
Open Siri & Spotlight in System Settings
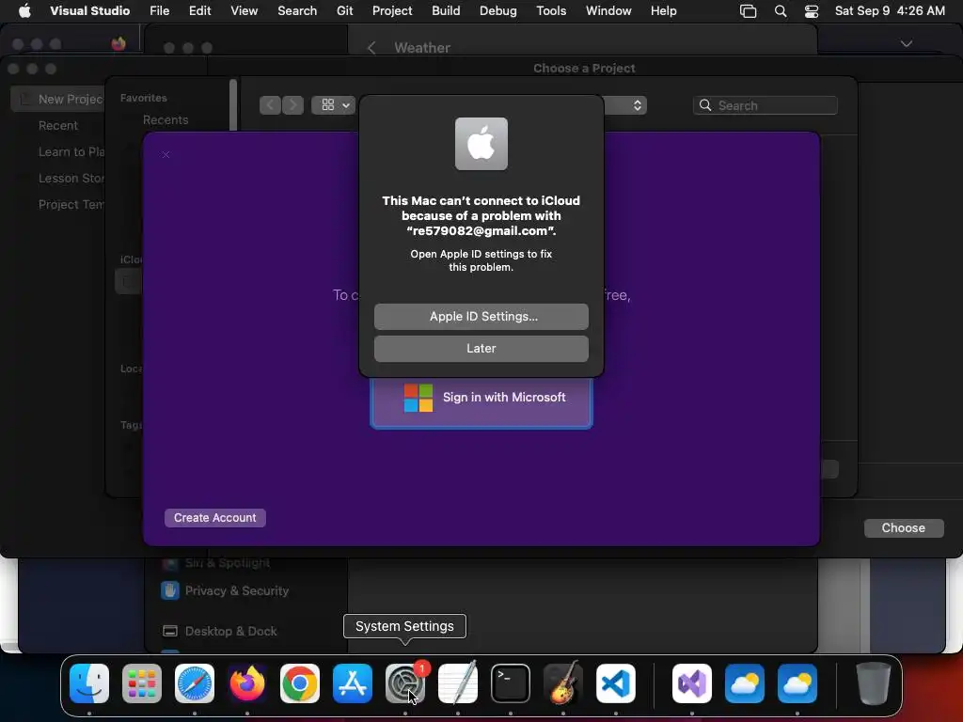click(216, 563)
